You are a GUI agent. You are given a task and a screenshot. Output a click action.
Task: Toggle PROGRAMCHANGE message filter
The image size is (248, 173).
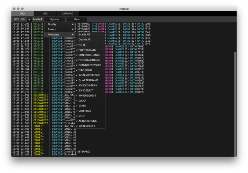pyautogui.click(x=90, y=60)
